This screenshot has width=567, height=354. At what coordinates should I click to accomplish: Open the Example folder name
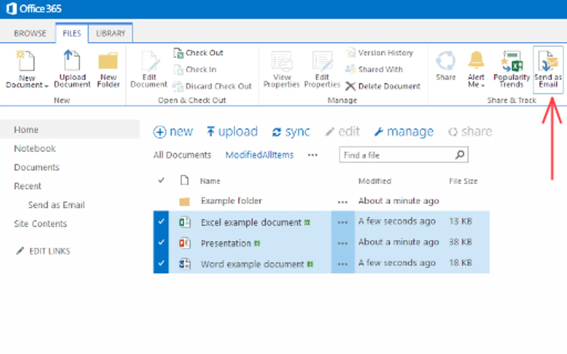pos(231,201)
